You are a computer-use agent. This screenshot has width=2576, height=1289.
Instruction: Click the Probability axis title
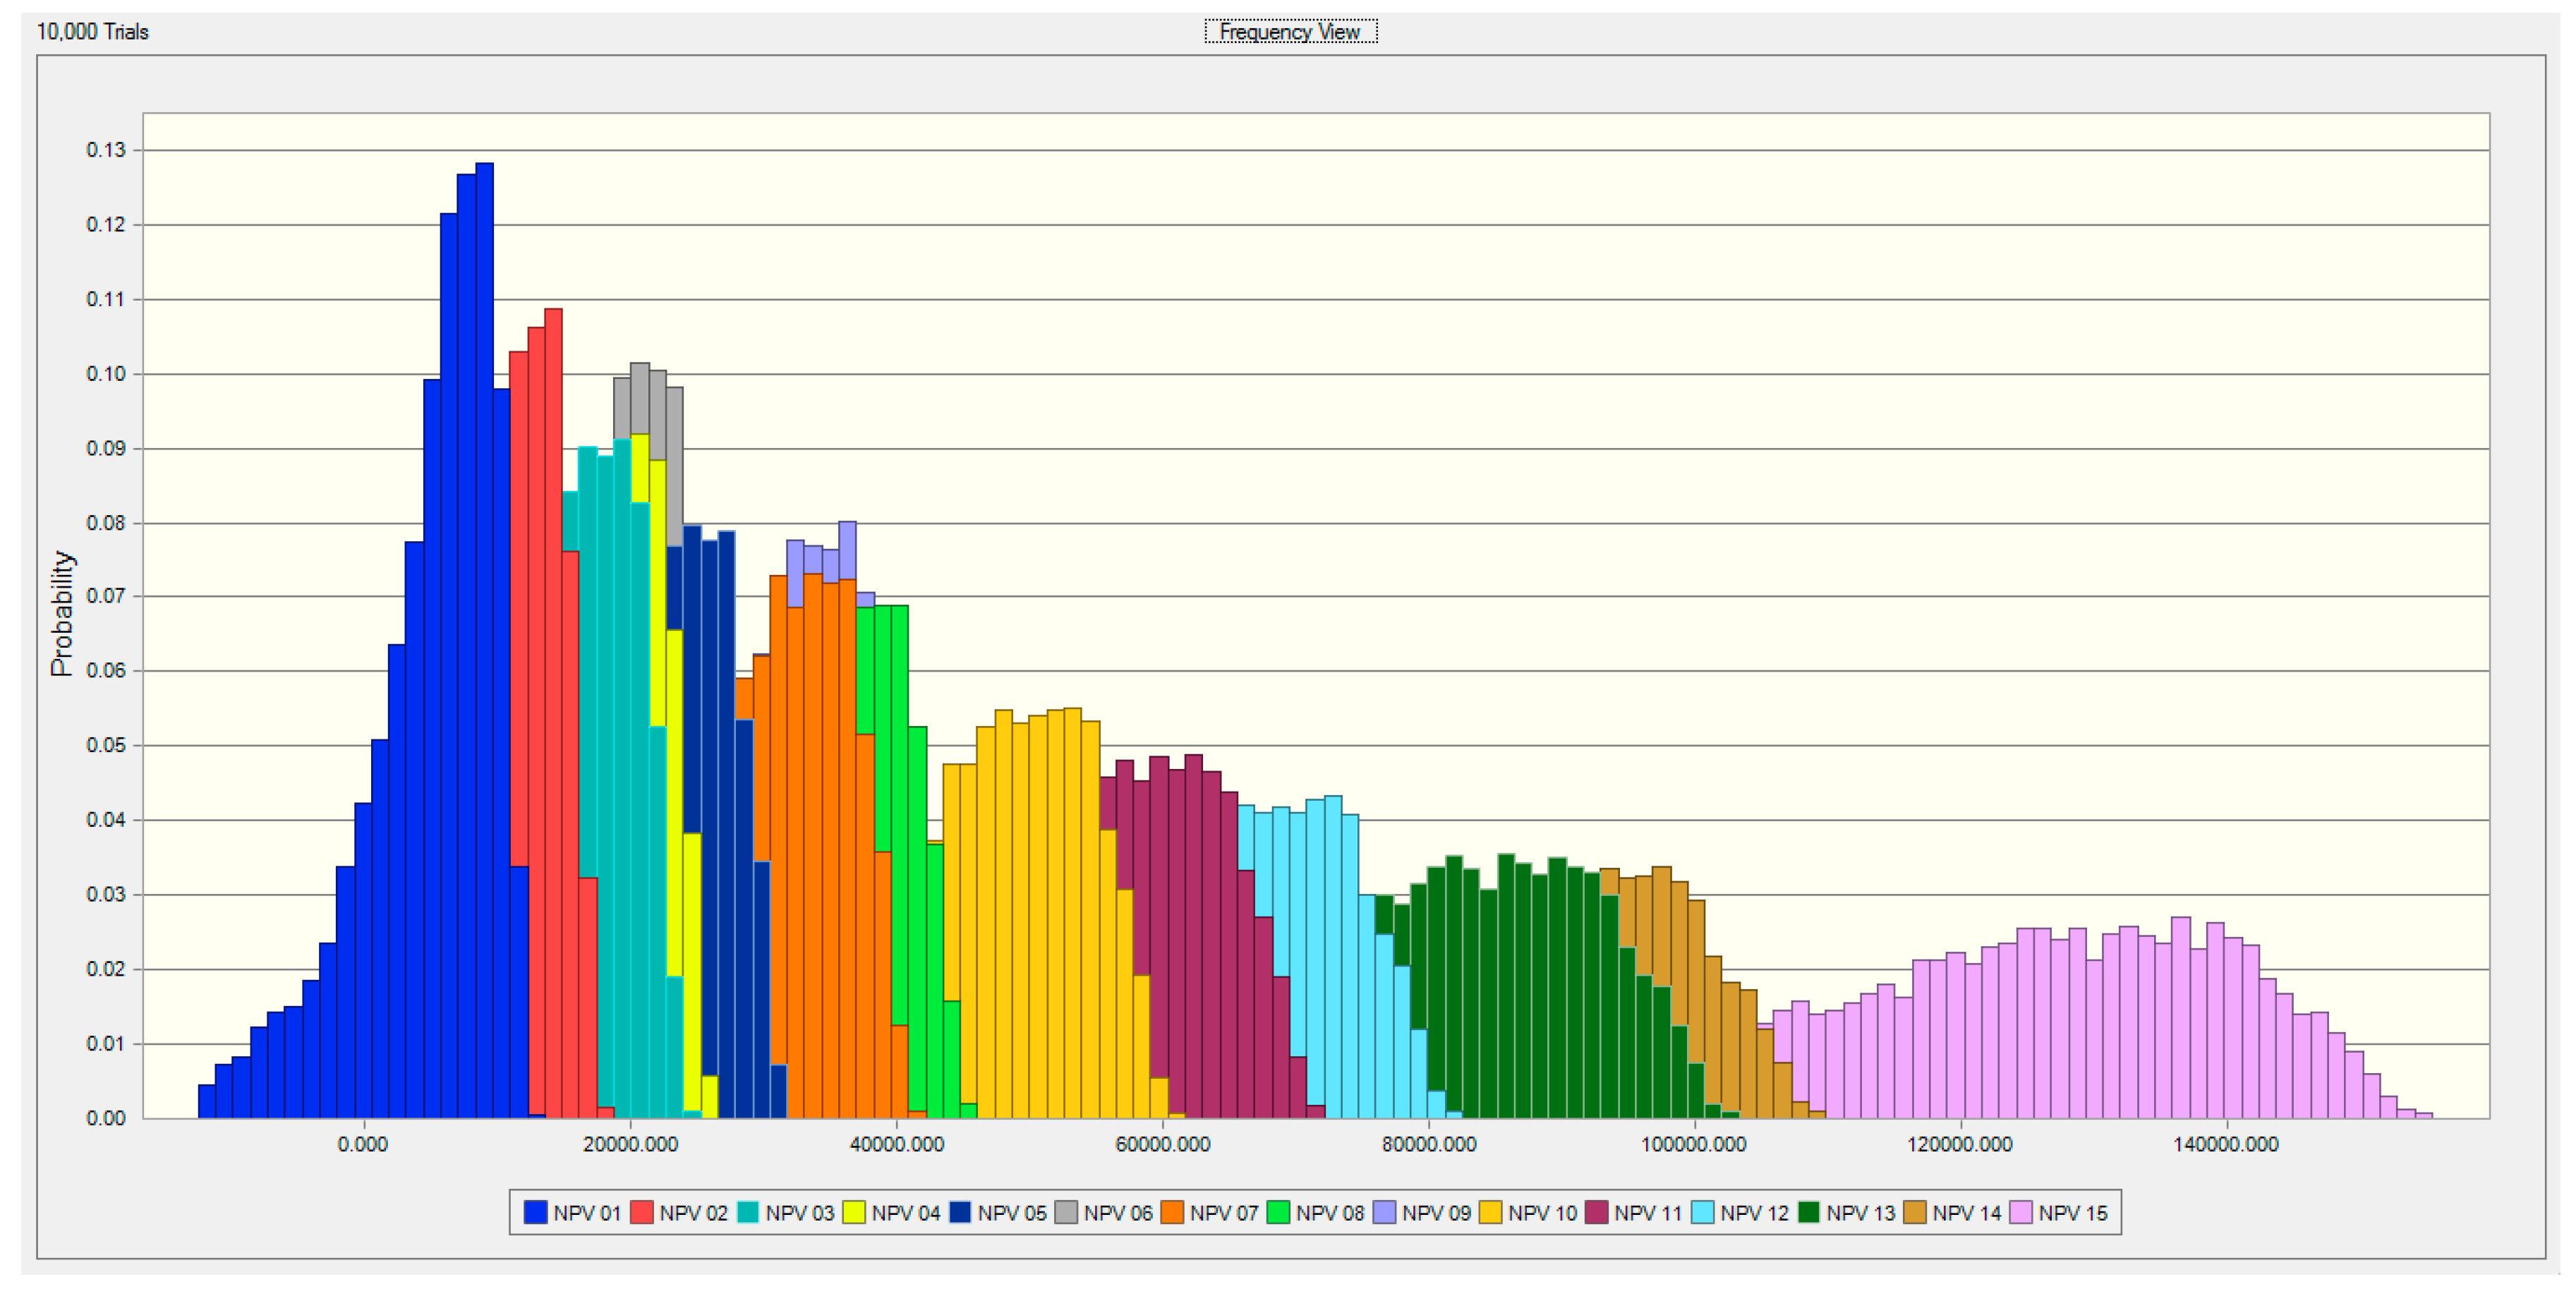click(x=62, y=613)
